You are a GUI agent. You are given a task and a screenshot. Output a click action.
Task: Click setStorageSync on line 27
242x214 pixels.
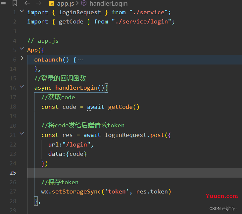(x=76, y=192)
